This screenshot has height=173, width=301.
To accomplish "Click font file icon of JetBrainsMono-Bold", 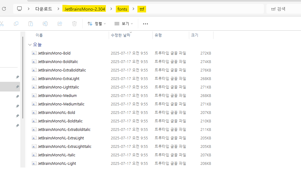I will (34, 53).
